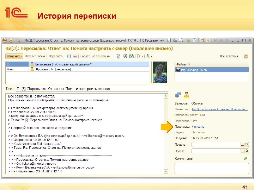
Task: Click the 'Важность' value Обычная
Action: (x=197, y=103)
